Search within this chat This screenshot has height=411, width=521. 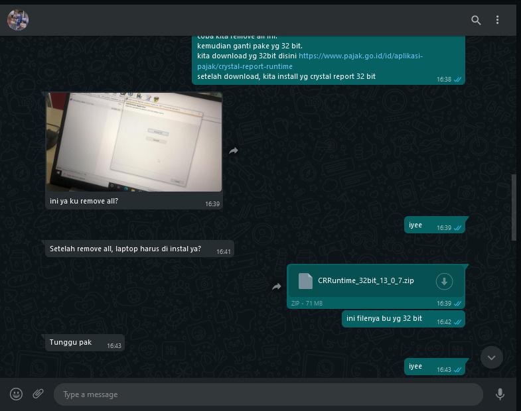[476, 21]
